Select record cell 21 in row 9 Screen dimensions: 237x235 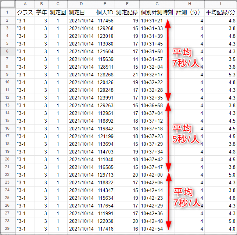(127, 75)
